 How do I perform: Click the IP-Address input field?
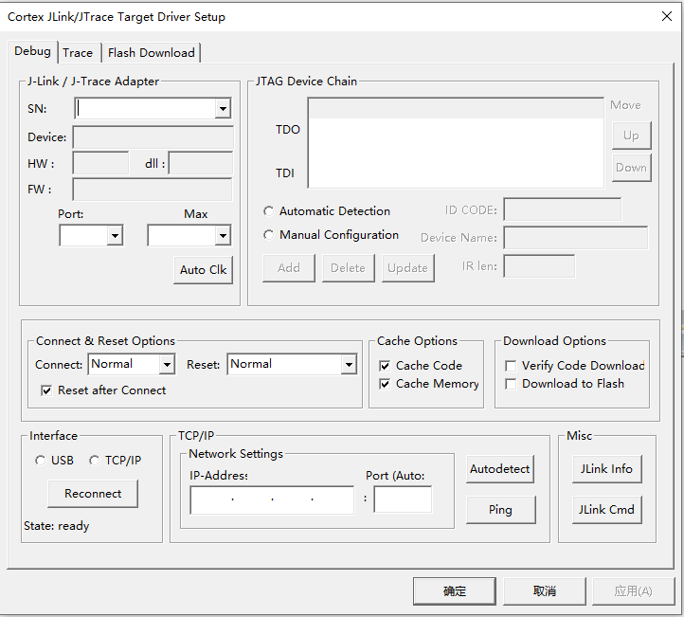pos(272,500)
